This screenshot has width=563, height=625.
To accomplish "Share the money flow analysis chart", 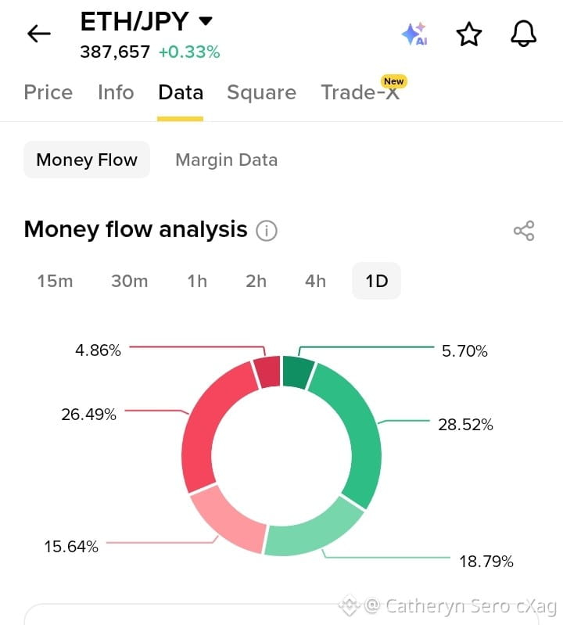I will coord(524,231).
